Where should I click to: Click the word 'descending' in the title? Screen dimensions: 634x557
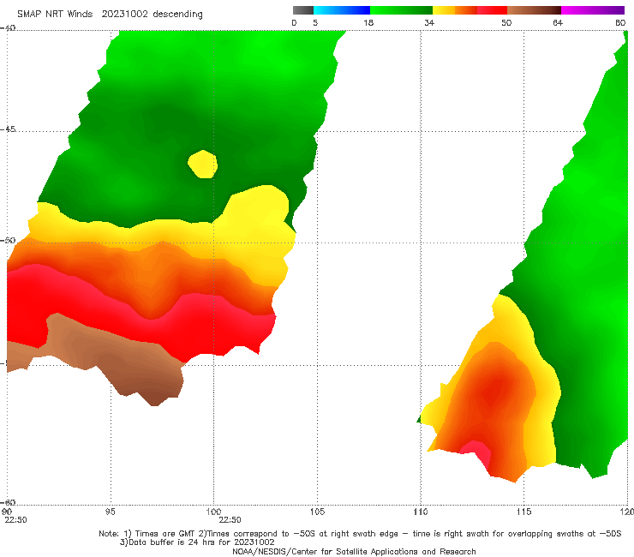coord(177,15)
